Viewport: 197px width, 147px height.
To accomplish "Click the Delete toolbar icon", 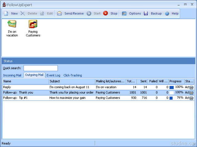I will [23, 14].
